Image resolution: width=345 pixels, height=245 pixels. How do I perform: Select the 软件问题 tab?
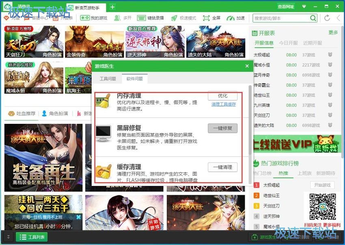coord(135,79)
